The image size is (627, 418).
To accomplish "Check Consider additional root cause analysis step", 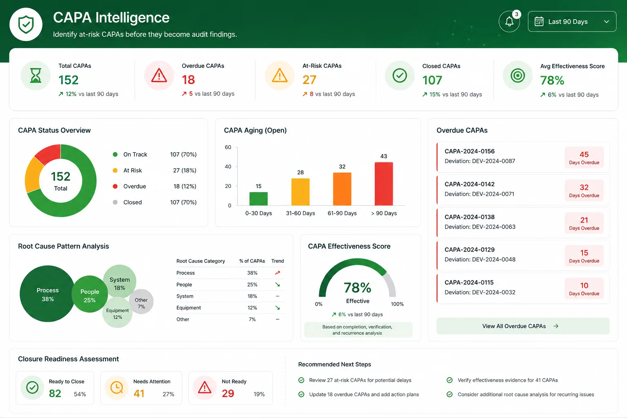I will click(x=449, y=394).
